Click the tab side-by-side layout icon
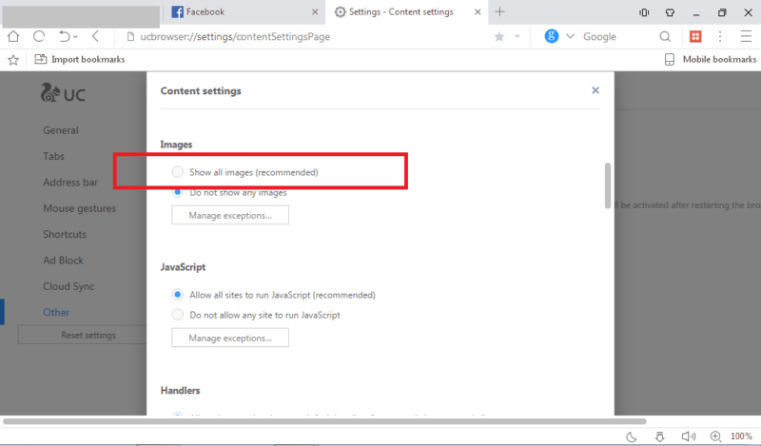761x446 pixels. [644, 12]
